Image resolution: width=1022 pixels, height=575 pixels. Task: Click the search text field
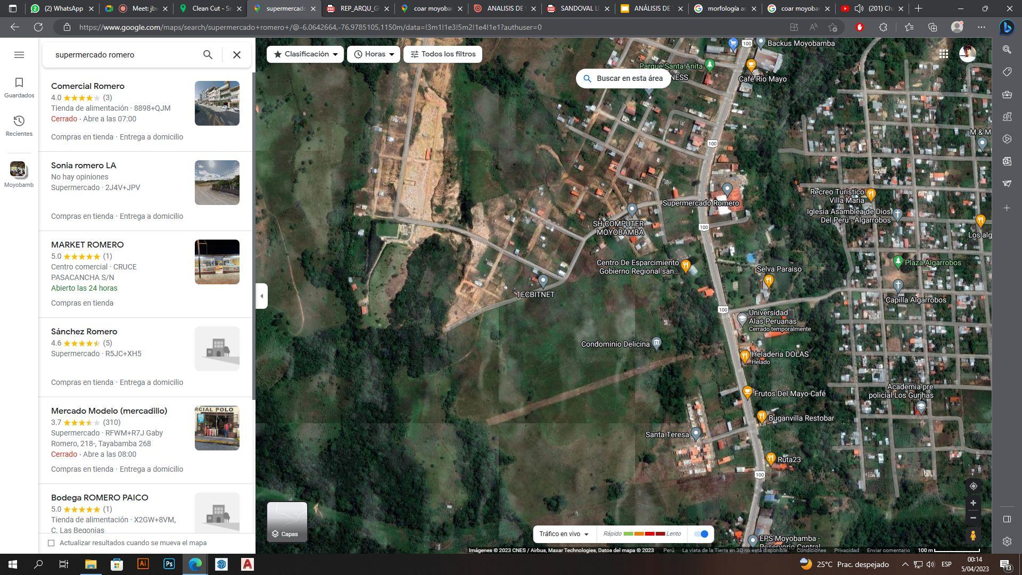click(x=125, y=55)
